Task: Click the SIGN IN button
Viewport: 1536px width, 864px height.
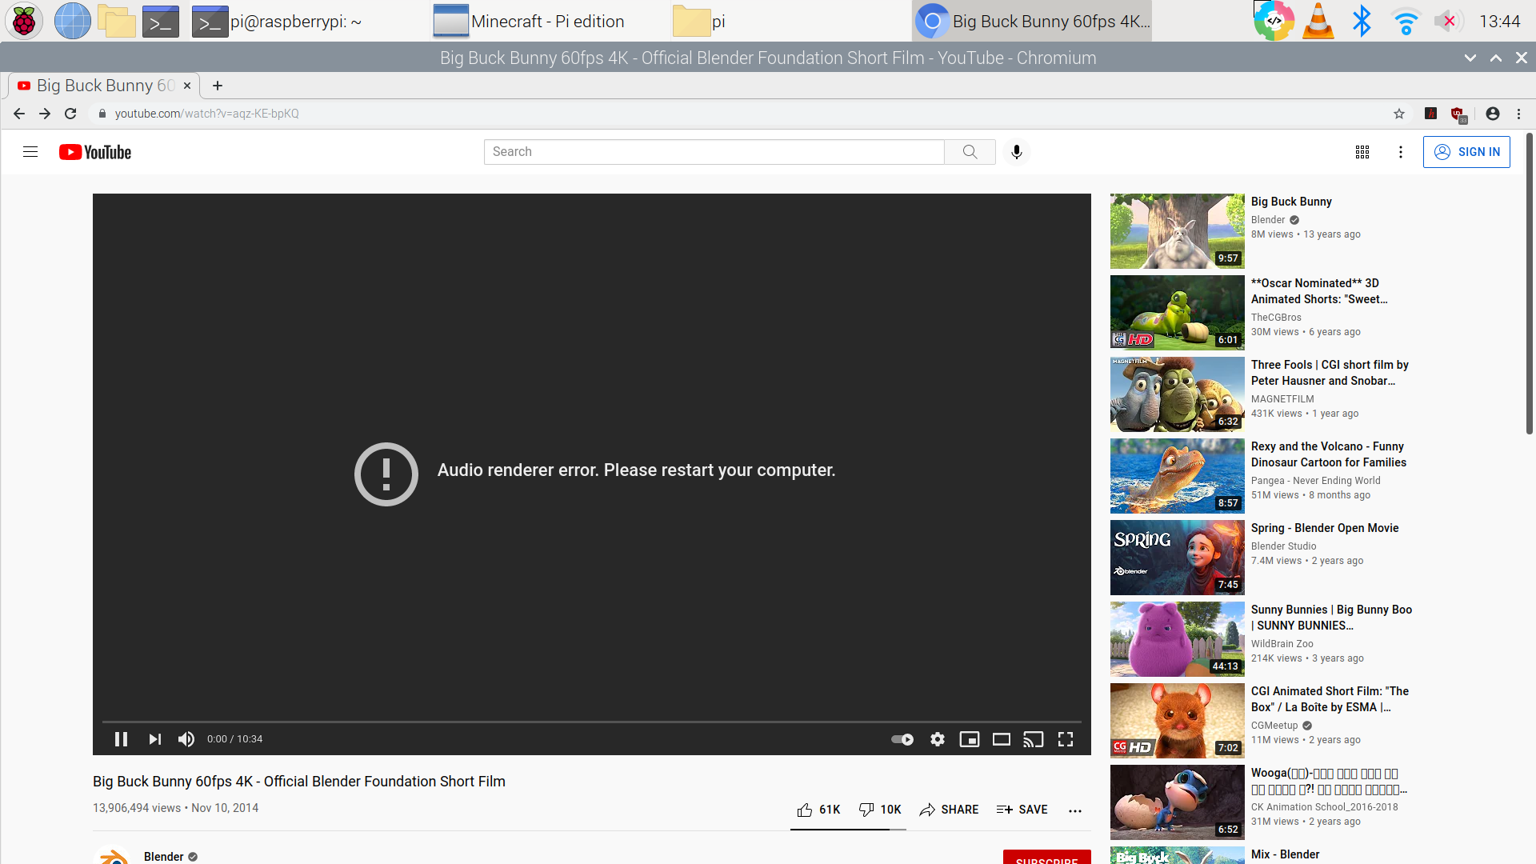Action: click(1466, 152)
